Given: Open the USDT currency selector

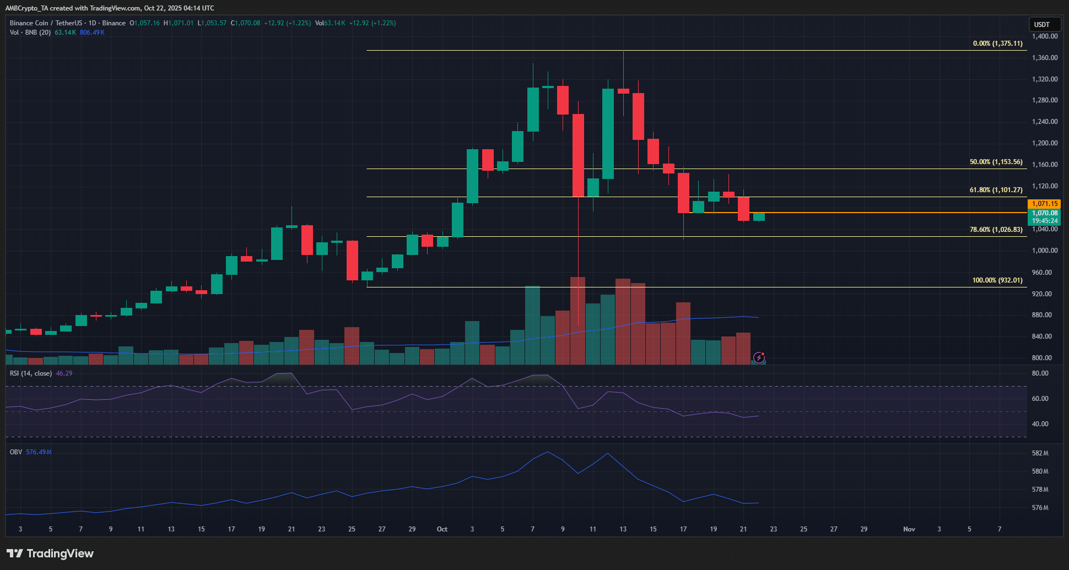Looking at the screenshot, I should click(1042, 24).
